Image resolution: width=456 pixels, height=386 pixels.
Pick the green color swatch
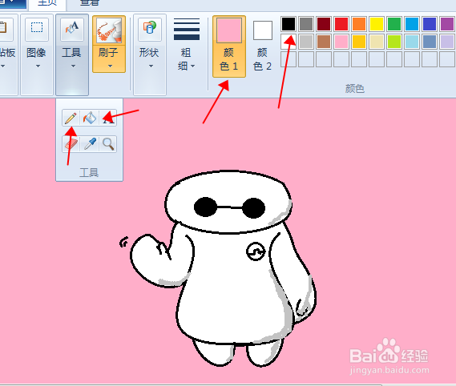pos(394,24)
